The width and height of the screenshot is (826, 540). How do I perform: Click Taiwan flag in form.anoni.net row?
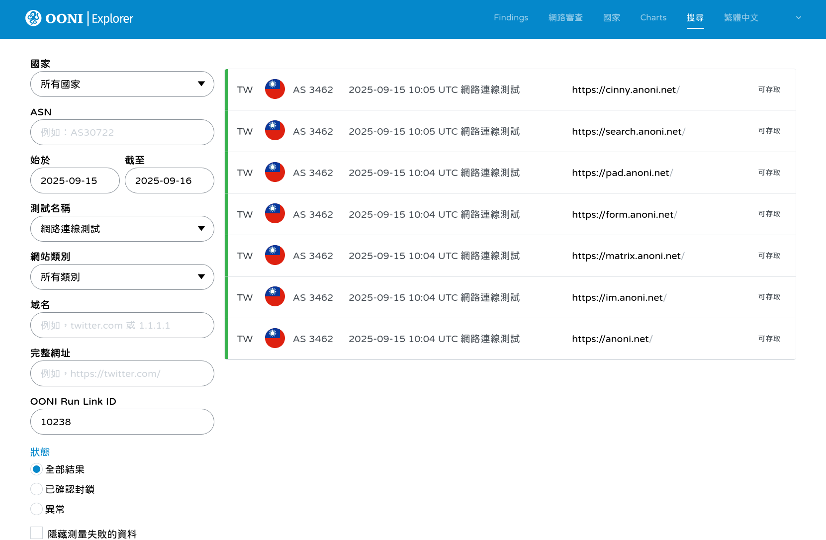[x=275, y=214]
